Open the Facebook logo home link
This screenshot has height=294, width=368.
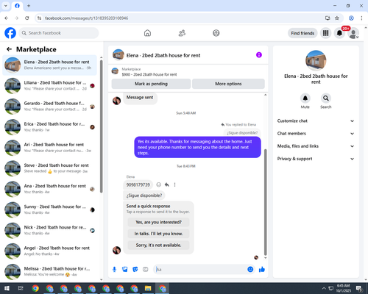click(10, 33)
